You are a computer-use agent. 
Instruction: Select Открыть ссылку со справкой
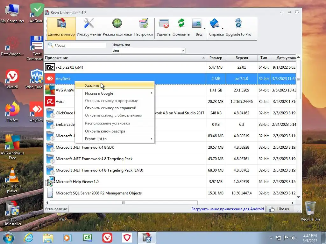pyautogui.click(x=115, y=108)
